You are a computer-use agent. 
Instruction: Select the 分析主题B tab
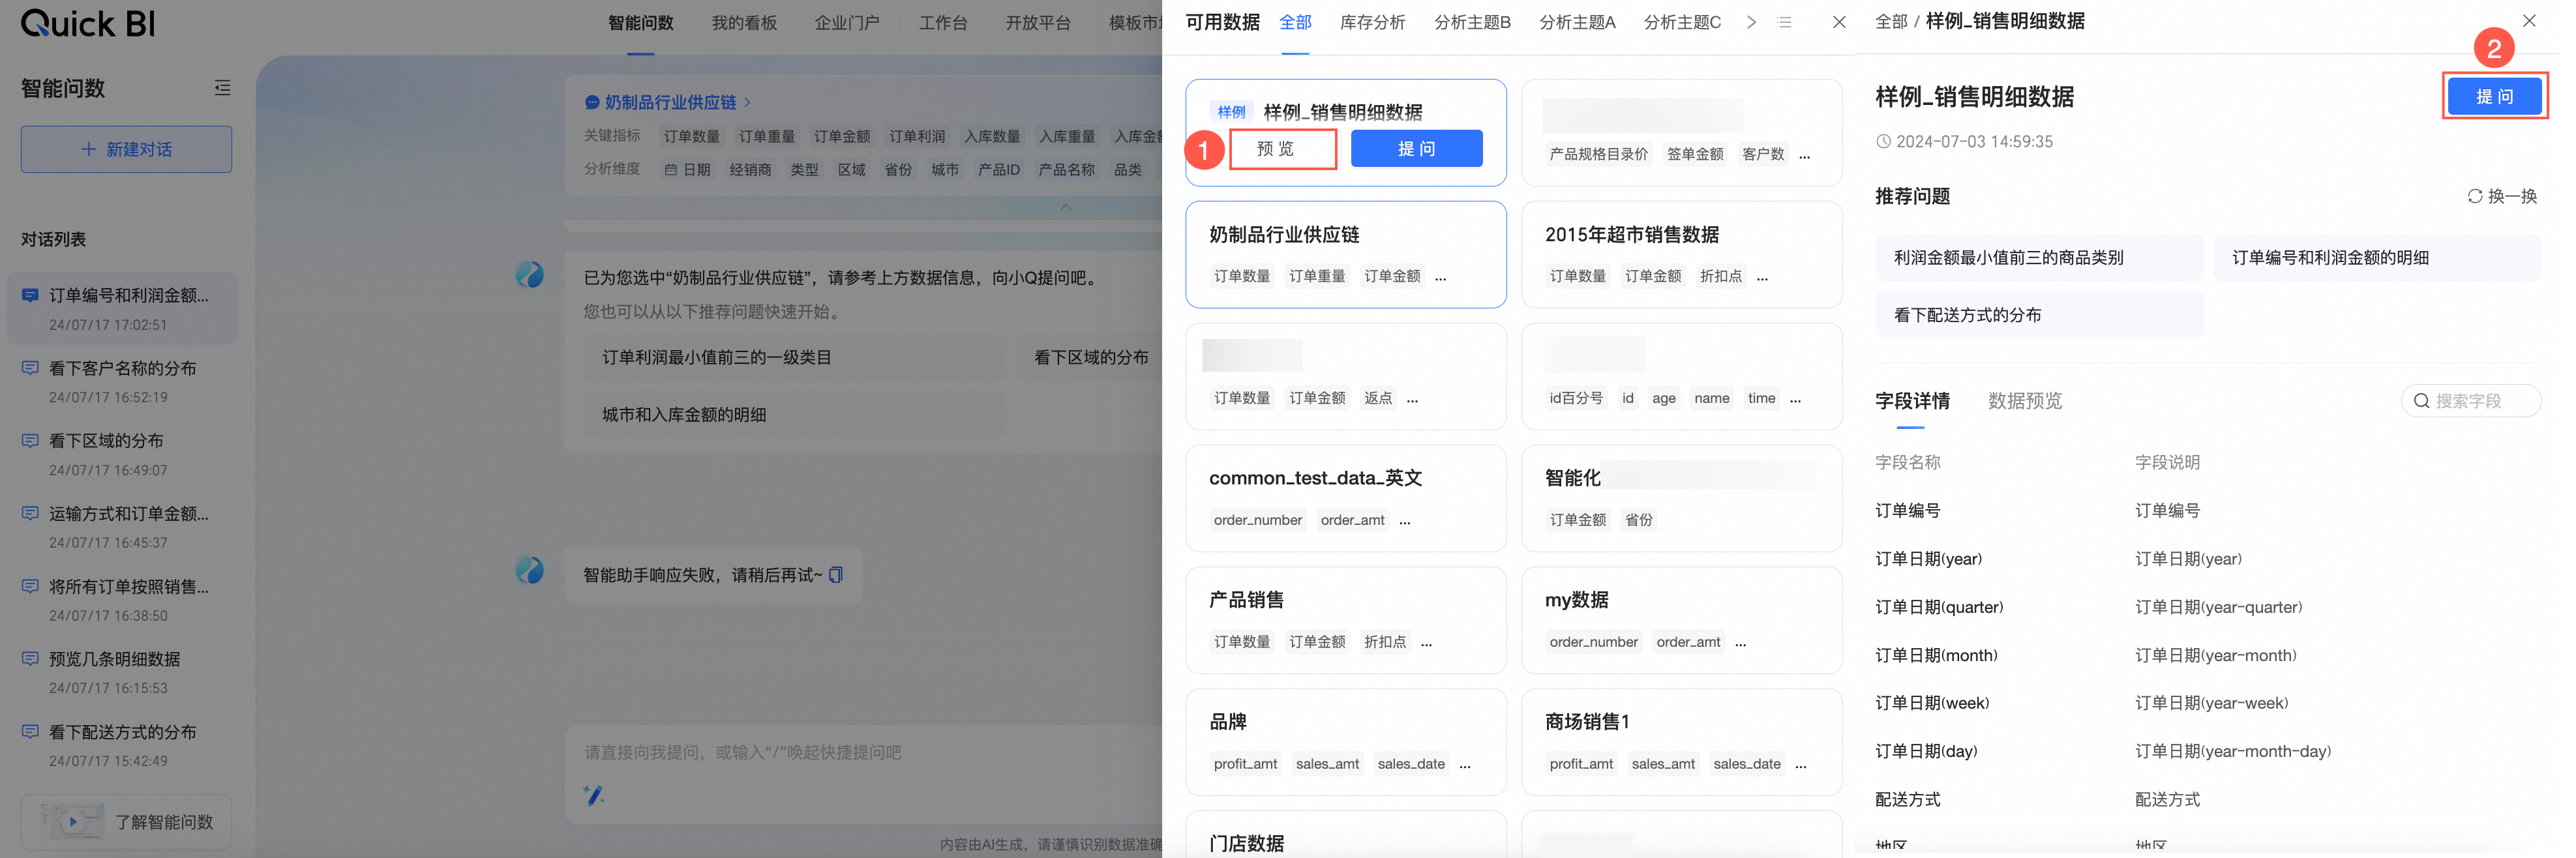point(1472,22)
